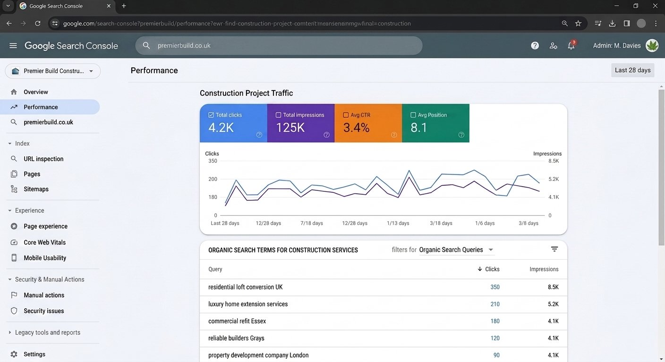Switch to the Google Search Console browser tab
The image size is (665, 362).
65,6
